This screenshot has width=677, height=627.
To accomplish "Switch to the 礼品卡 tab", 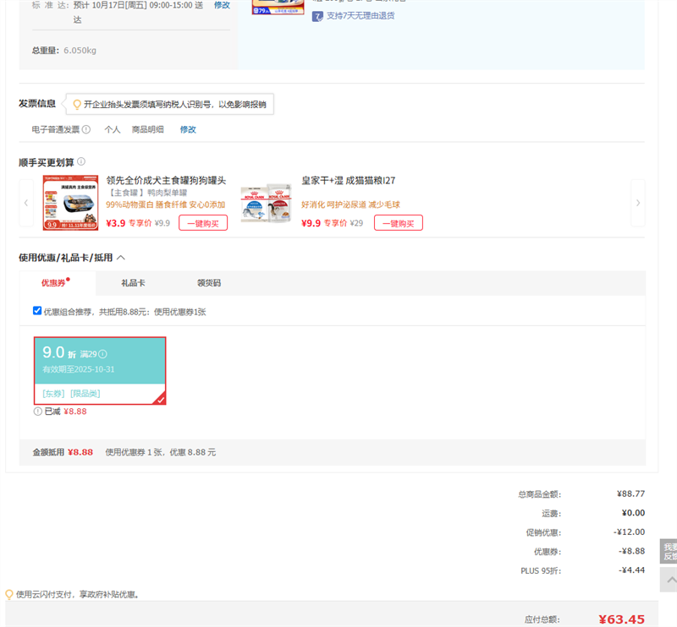I will (x=133, y=283).
